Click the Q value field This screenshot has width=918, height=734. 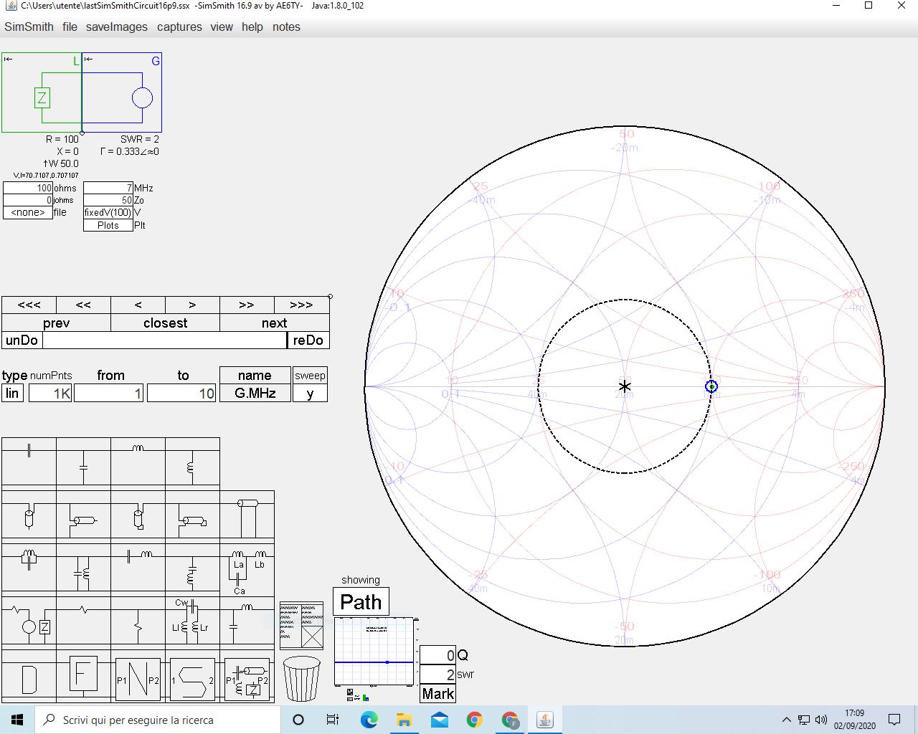coord(437,655)
